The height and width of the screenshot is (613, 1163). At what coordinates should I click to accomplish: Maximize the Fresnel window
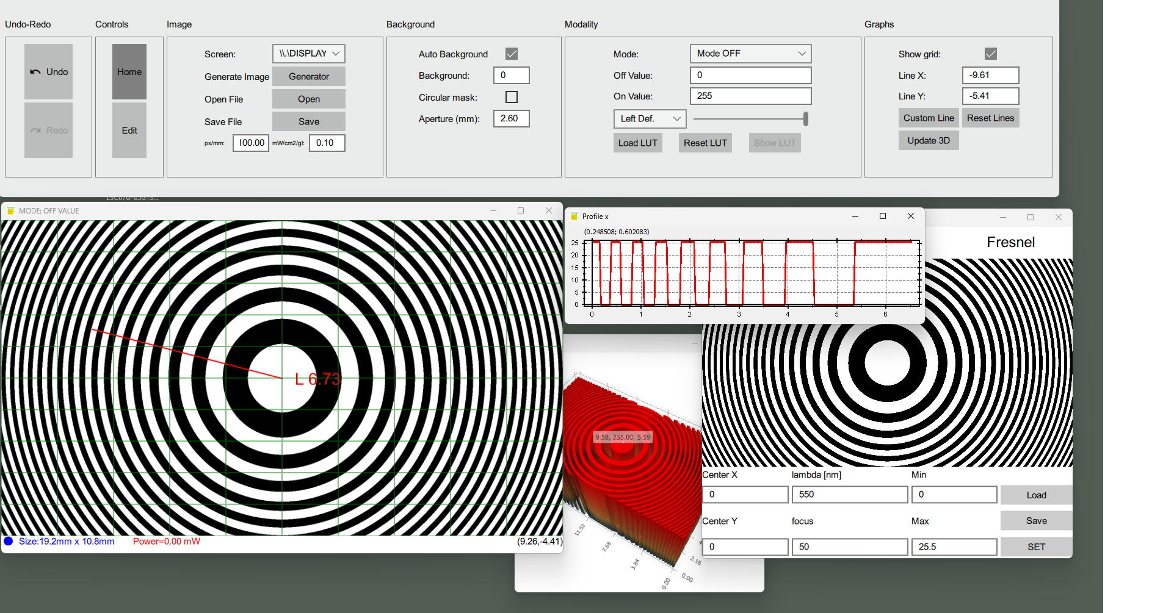(x=1031, y=217)
